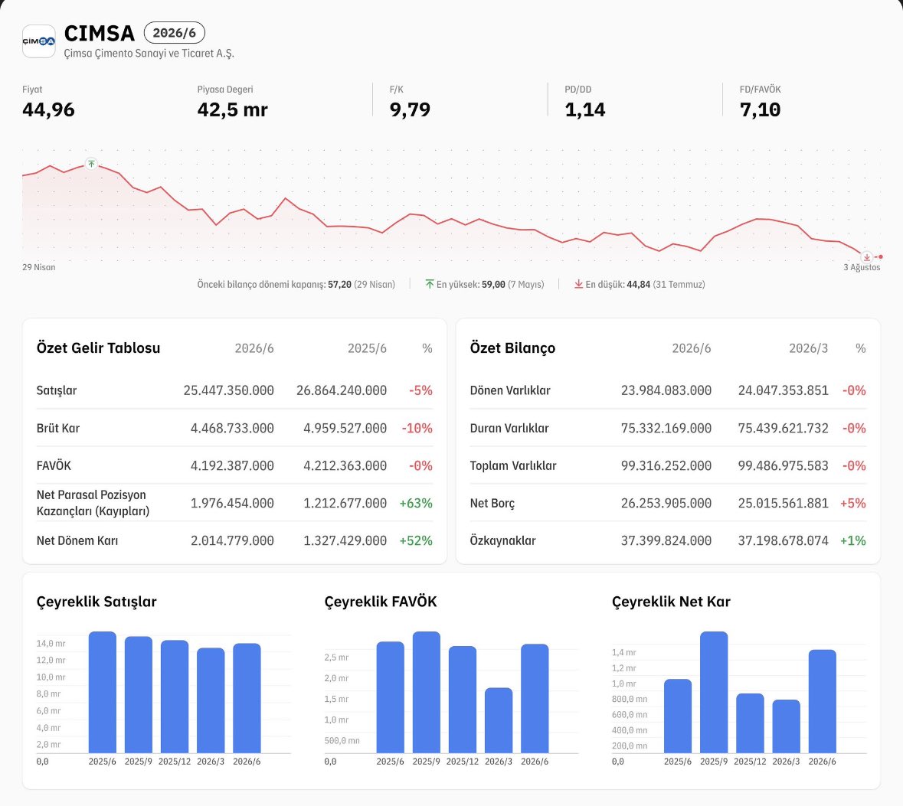Click the Özet Gelir Tablosu heading
Screen dimensions: 903x806
click(99, 348)
